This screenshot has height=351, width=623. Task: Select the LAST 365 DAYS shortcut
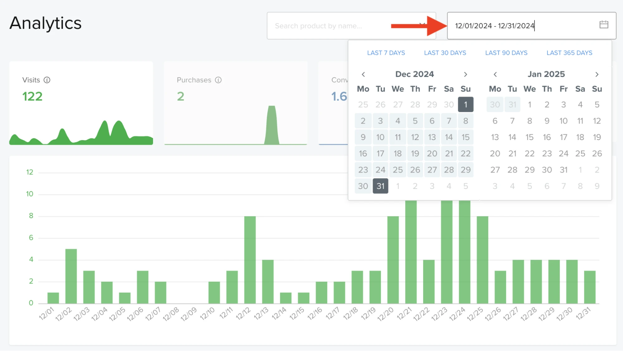pyautogui.click(x=569, y=53)
